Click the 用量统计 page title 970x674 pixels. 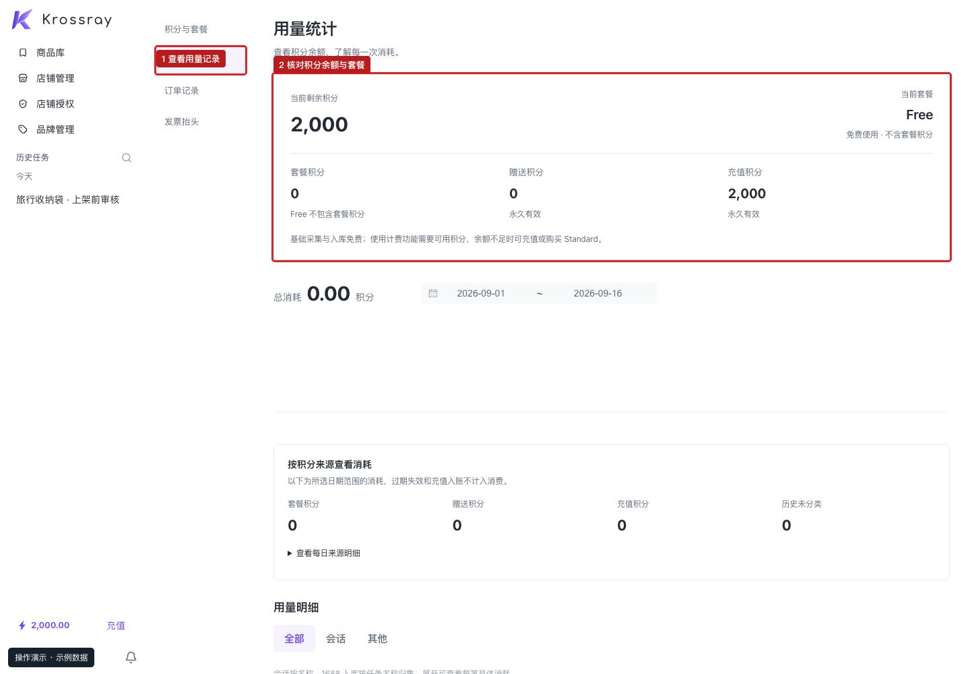[305, 29]
